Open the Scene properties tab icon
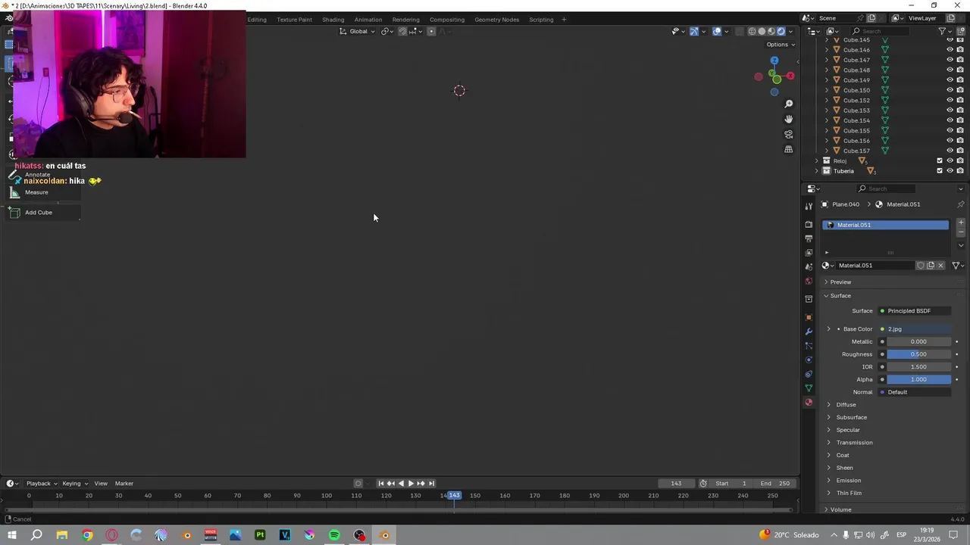The height and width of the screenshot is (545, 970). (x=809, y=267)
